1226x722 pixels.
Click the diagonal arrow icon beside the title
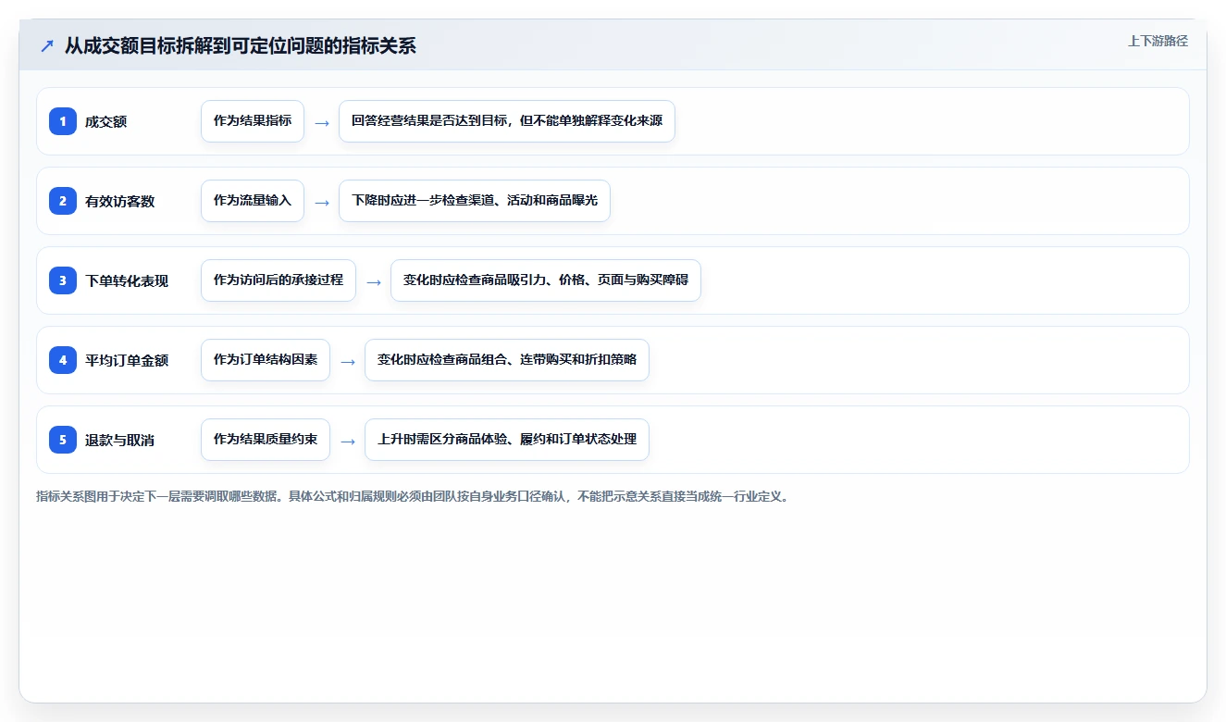(x=47, y=46)
